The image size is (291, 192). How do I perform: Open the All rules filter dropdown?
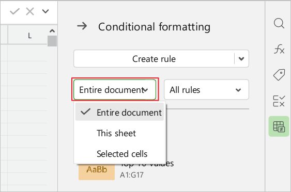(206, 90)
